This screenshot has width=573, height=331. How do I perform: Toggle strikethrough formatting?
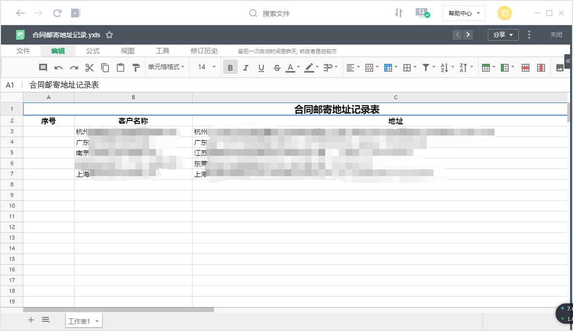coord(276,67)
